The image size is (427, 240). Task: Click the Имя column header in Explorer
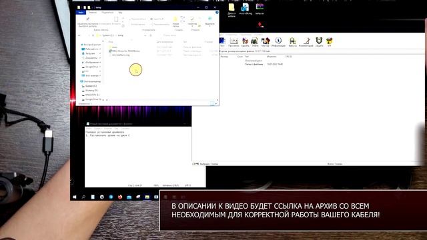click(x=111, y=42)
